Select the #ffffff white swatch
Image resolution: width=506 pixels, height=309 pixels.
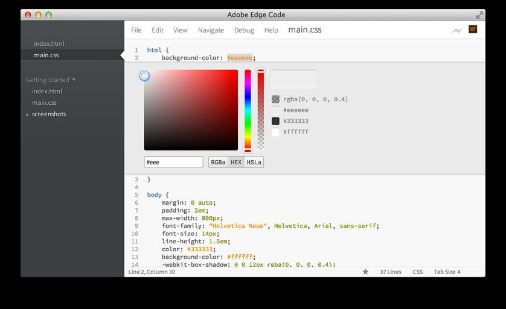pyautogui.click(x=275, y=132)
